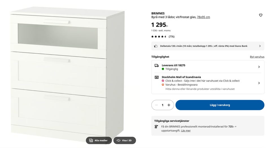This screenshot has height=148, width=271.
Task: Click the Ikano Bank payment icon
Action: (x=156, y=46)
